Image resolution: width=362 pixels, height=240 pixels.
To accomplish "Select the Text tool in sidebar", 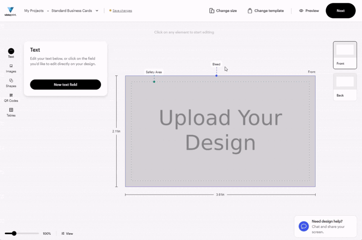I will [11, 53].
